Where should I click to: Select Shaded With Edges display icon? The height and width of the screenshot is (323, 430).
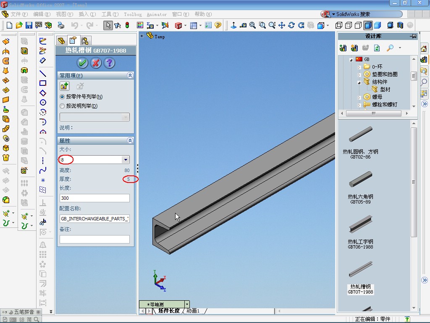tap(368, 25)
